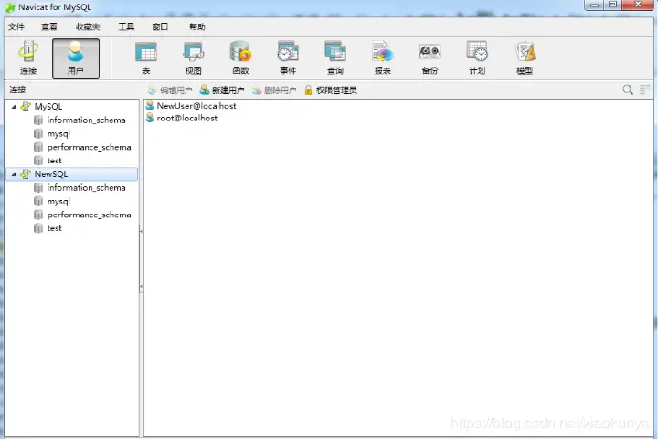Screen dimensions: 658x440
Task: Open the 事件 (Event) toolbar icon
Action: click(x=288, y=58)
